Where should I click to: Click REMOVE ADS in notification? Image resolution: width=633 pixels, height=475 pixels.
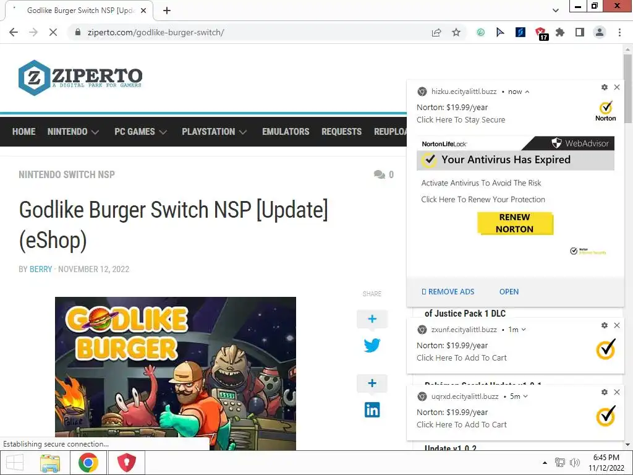448,292
